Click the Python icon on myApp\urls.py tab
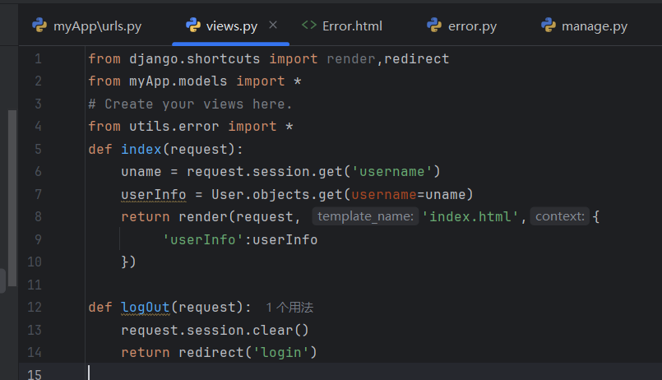662x380 pixels. [39, 25]
